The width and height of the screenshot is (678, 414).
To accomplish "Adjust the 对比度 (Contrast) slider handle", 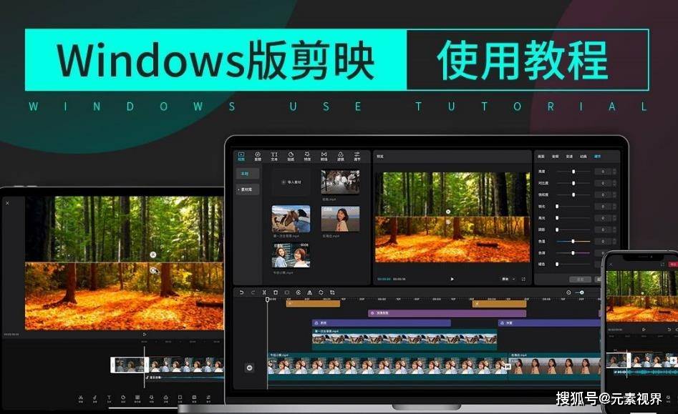I will (x=573, y=183).
